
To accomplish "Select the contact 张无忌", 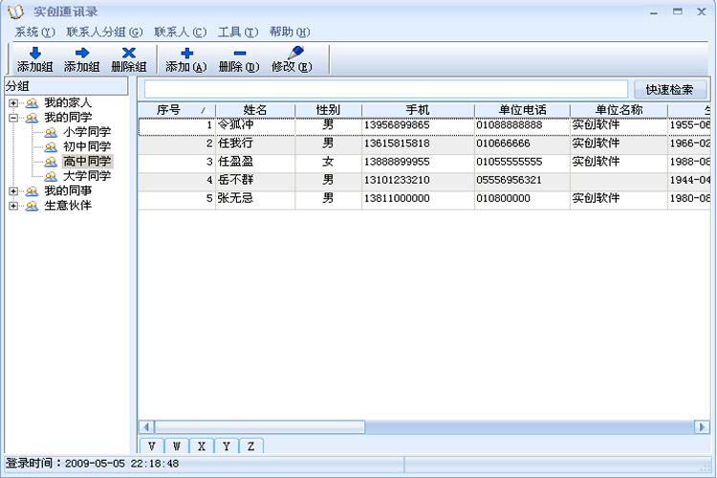I will (x=235, y=198).
